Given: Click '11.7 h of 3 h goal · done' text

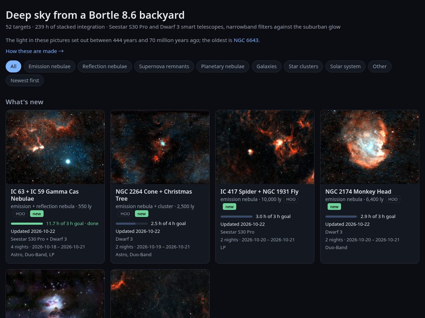Looking at the screenshot, I should pos(72,224).
